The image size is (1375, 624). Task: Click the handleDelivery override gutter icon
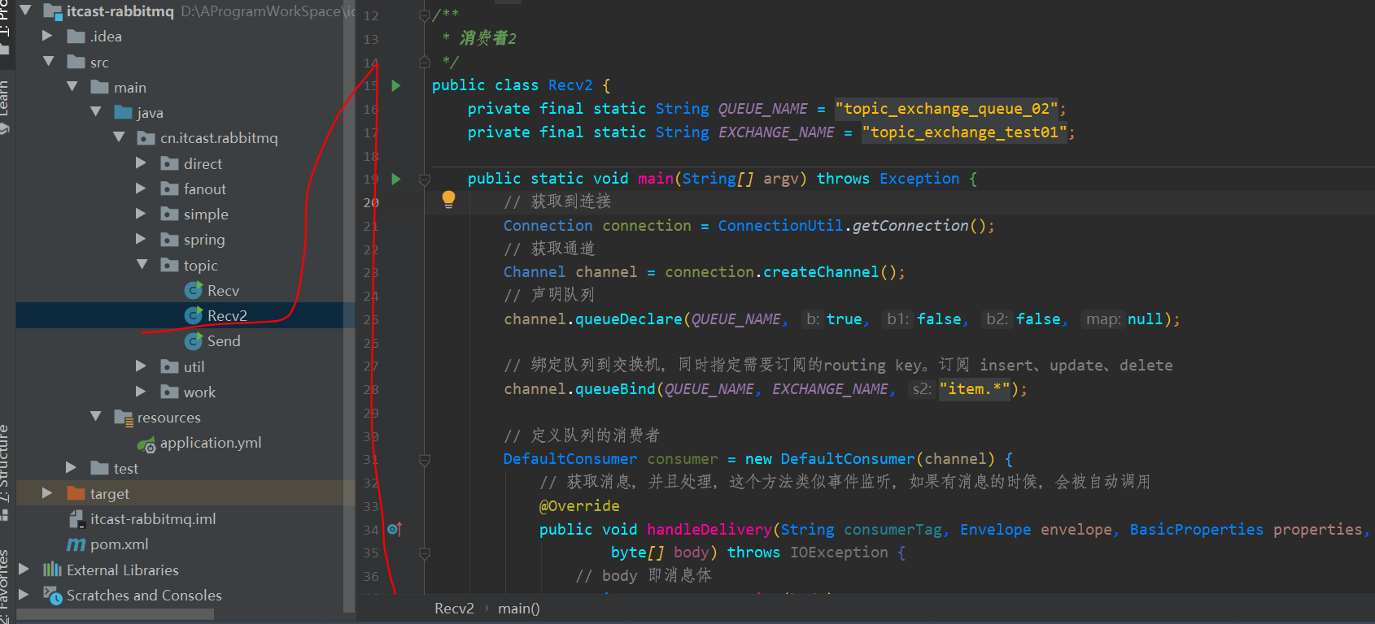[x=395, y=529]
